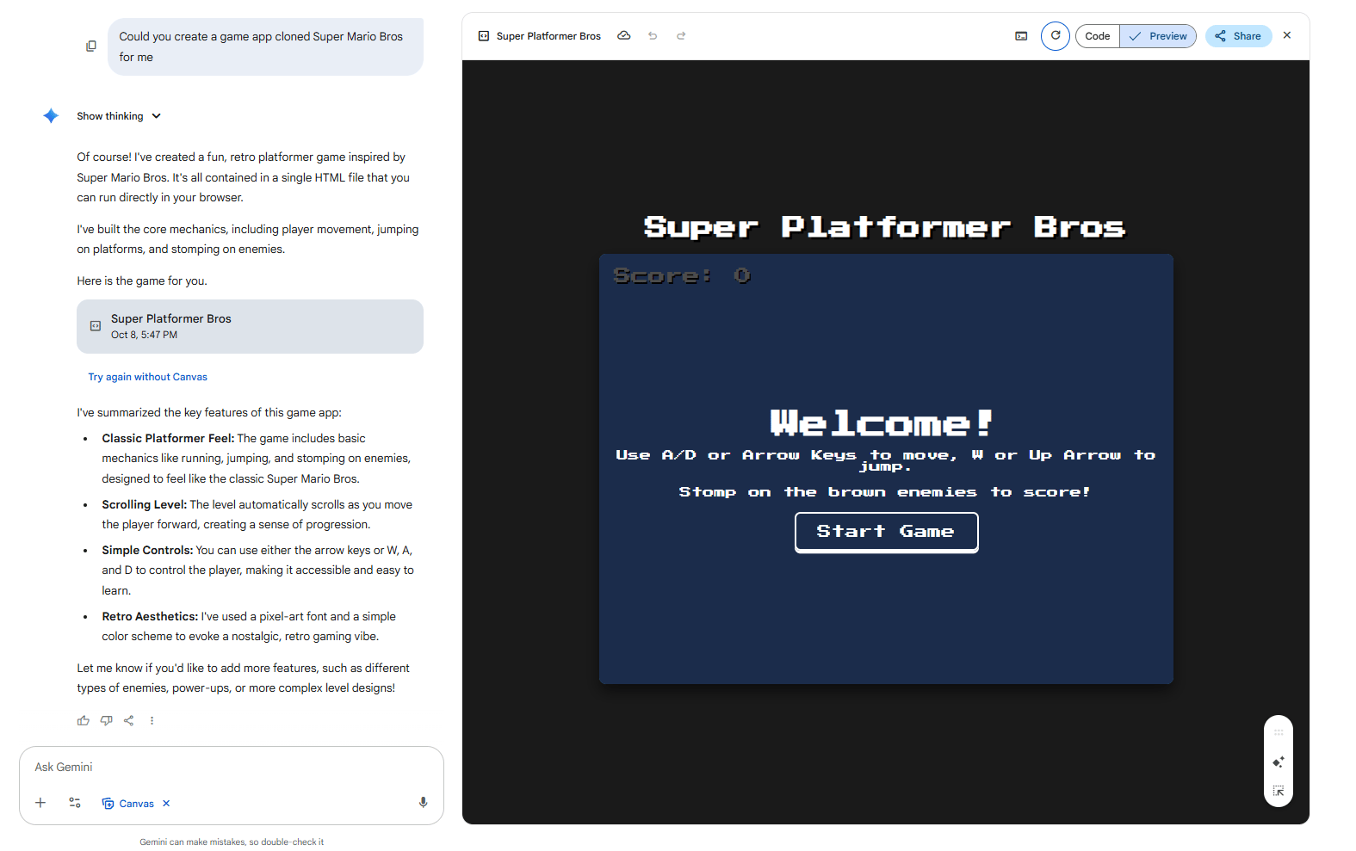This screenshot has width=1356, height=851.
Task: Click the Welcome! heading in game
Action: pyautogui.click(x=882, y=422)
